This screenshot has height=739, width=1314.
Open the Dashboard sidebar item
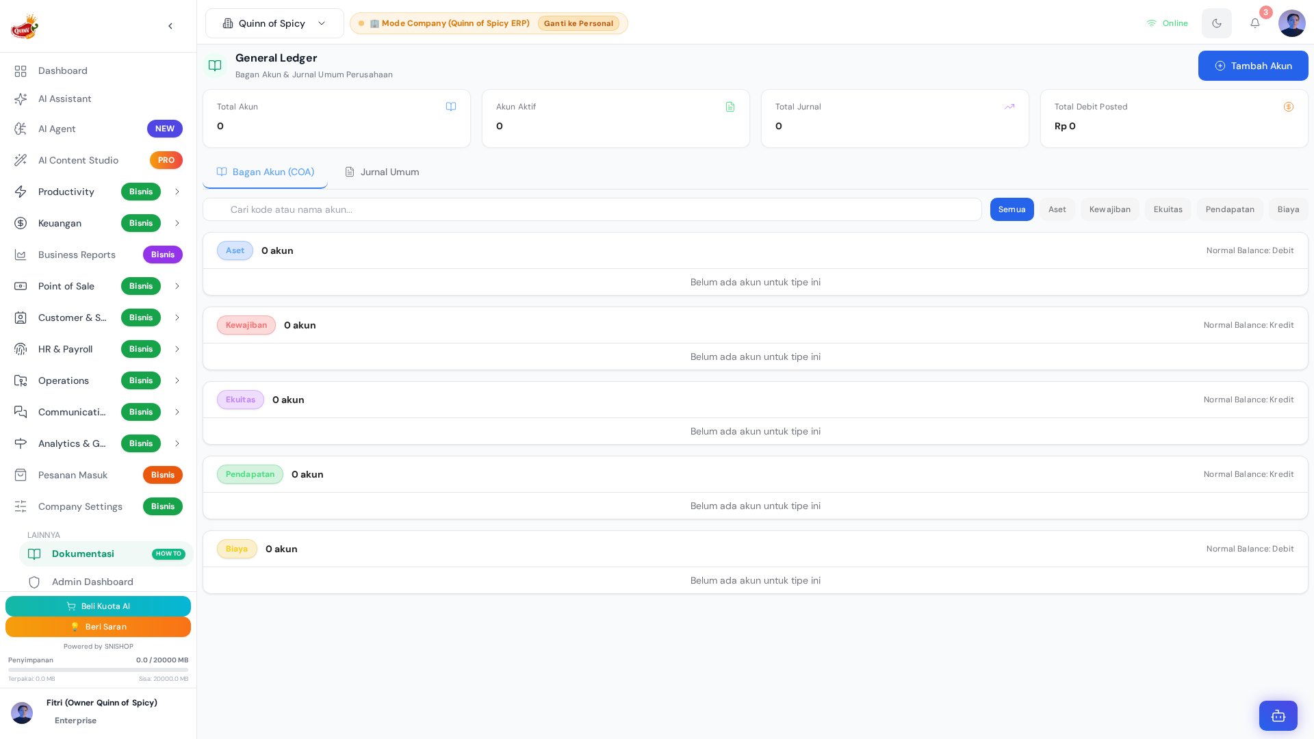98,71
